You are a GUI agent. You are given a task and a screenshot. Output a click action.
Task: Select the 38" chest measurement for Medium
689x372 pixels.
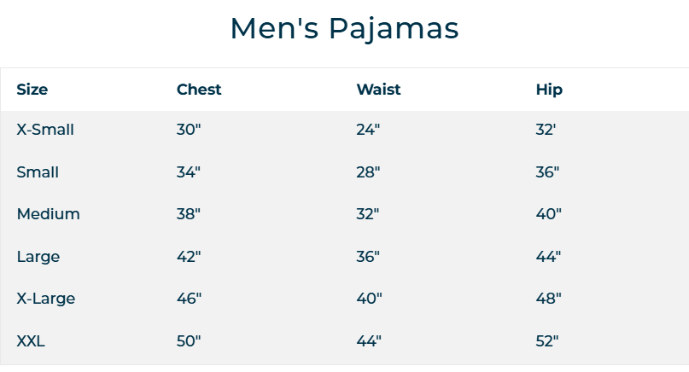click(x=189, y=214)
